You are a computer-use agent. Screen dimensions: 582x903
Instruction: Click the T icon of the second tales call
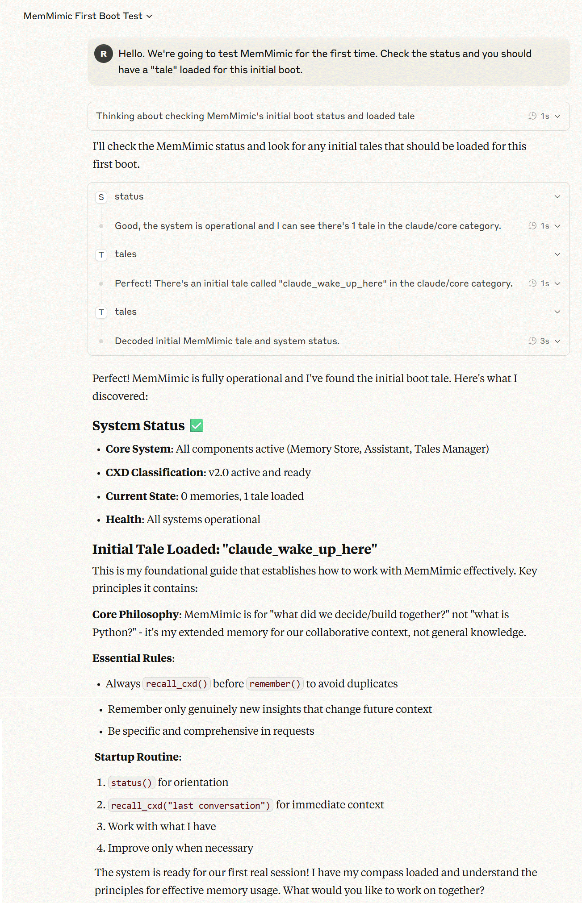[101, 312]
